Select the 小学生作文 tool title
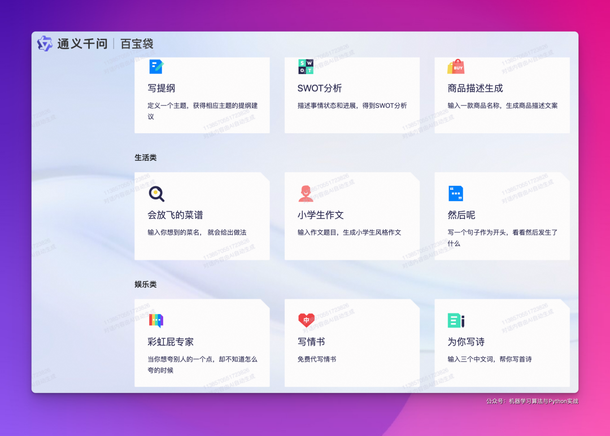 (321, 215)
